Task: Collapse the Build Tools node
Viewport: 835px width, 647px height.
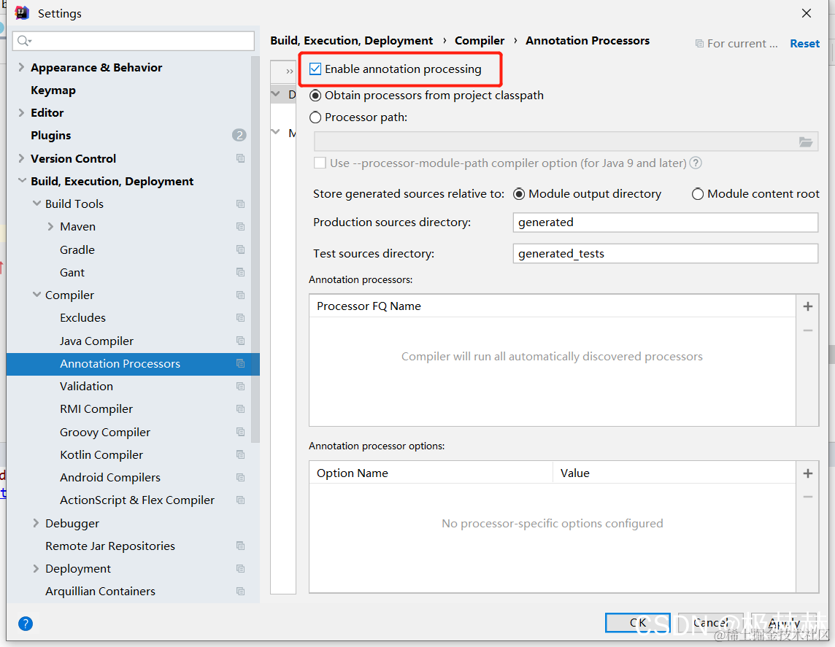Action: coord(36,204)
